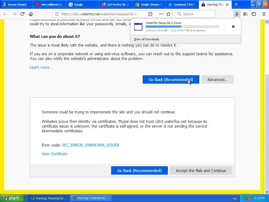Switch to the Download Waterfox tab
The image size is (269, 202).
tap(182, 4)
